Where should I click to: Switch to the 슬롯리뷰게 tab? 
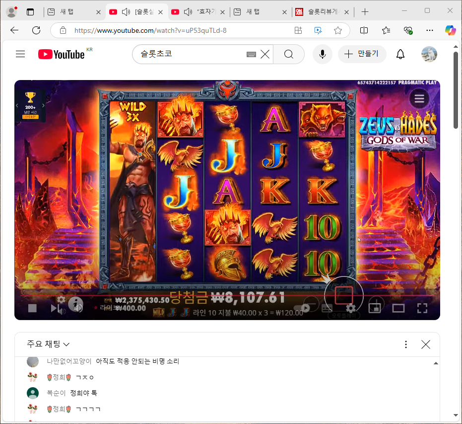[x=323, y=12]
